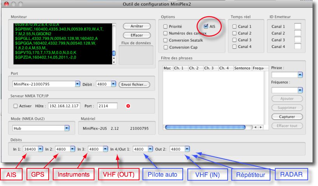Click ID Emetteur Canal 1 field

(x=298, y=26)
